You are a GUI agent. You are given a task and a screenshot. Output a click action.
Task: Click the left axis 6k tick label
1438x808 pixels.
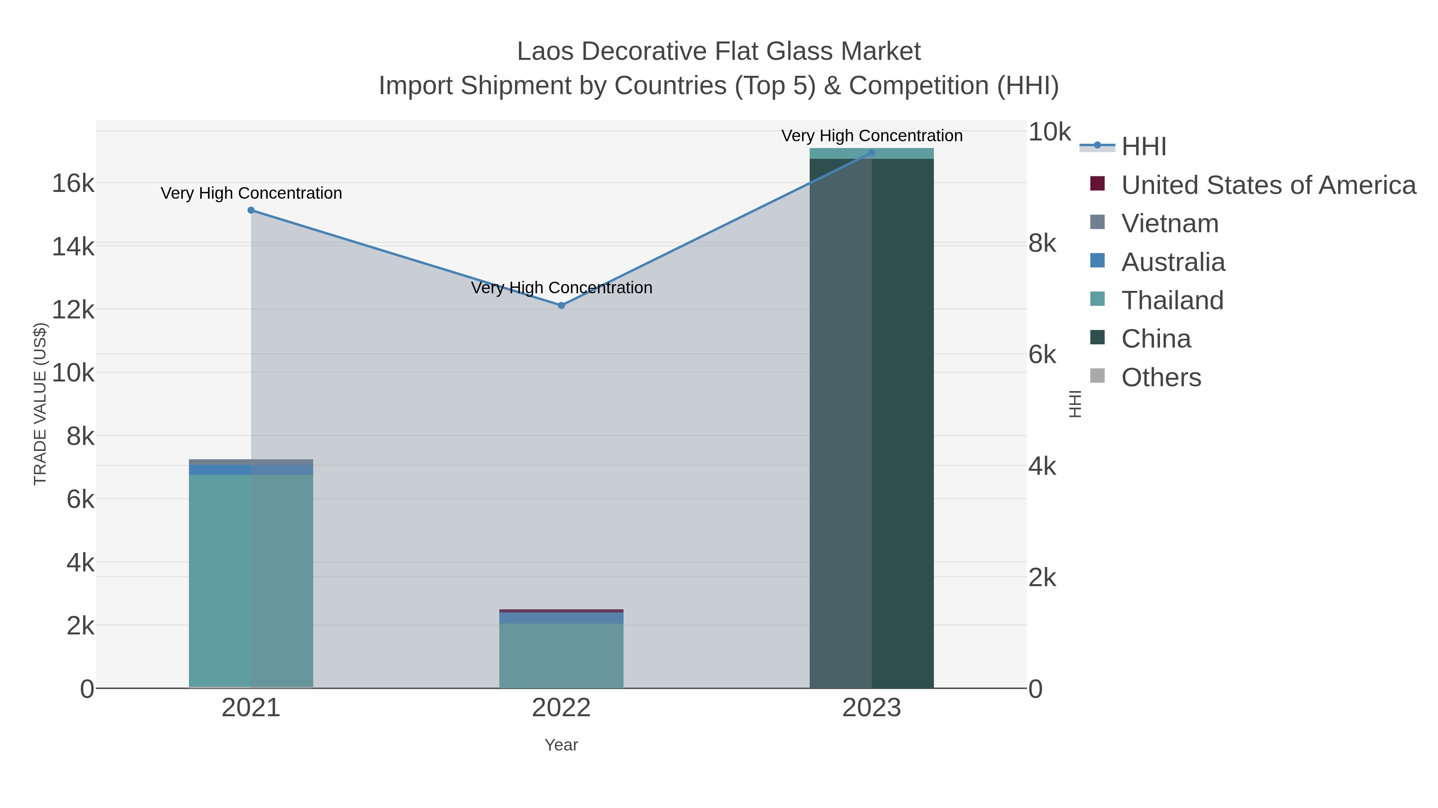pyautogui.click(x=80, y=499)
